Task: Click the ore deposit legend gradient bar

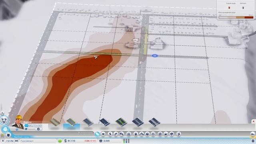Action: pos(236,17)
